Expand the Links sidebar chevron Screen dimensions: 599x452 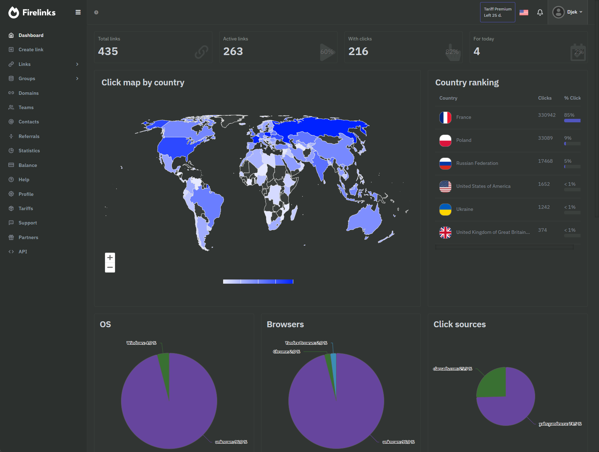click(x=77, y=64)
